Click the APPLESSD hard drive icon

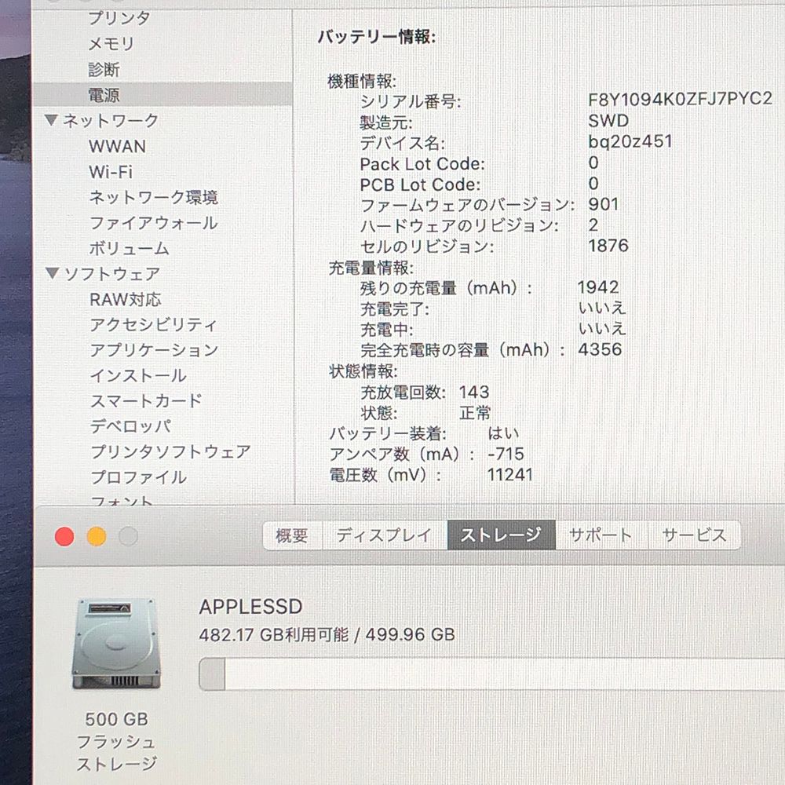point(116,644)
